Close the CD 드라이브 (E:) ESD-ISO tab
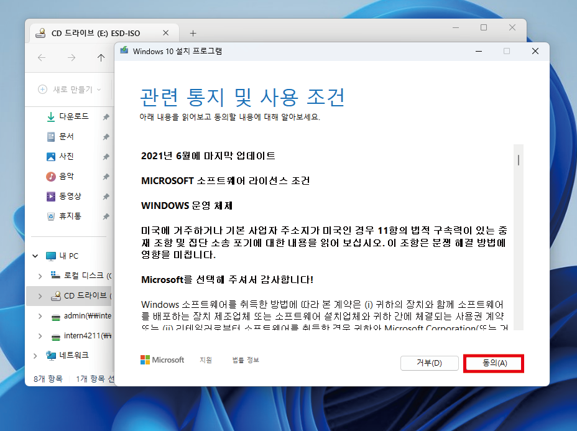Viewport: 577px width, 431px height. pos(165,33)
